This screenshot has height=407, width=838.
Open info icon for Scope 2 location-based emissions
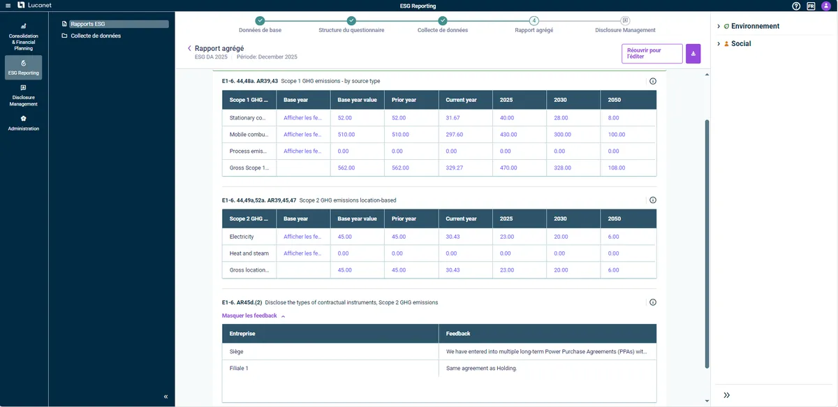click(x=653, y=200)
